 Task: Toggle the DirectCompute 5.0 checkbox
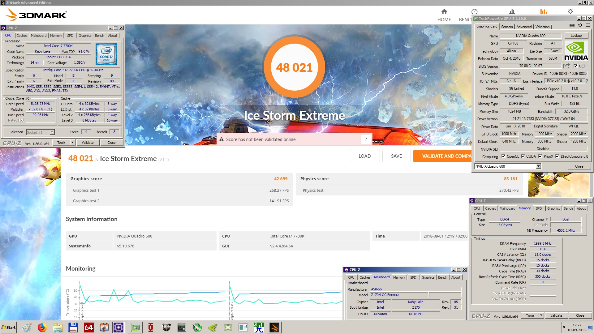coord(557,156)
